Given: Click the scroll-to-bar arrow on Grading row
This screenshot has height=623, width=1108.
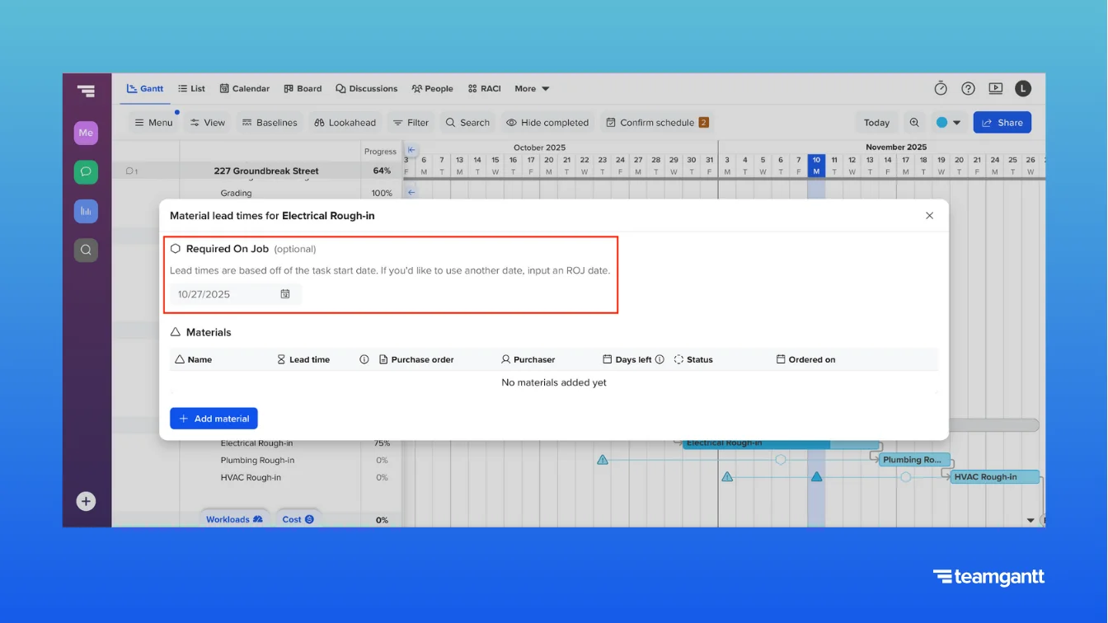Looking at the screenshot, I should coord(411,193).
